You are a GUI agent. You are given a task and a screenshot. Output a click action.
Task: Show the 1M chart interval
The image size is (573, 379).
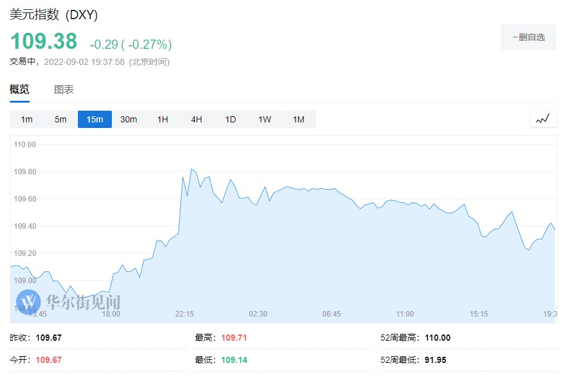[x=299, y=119]
